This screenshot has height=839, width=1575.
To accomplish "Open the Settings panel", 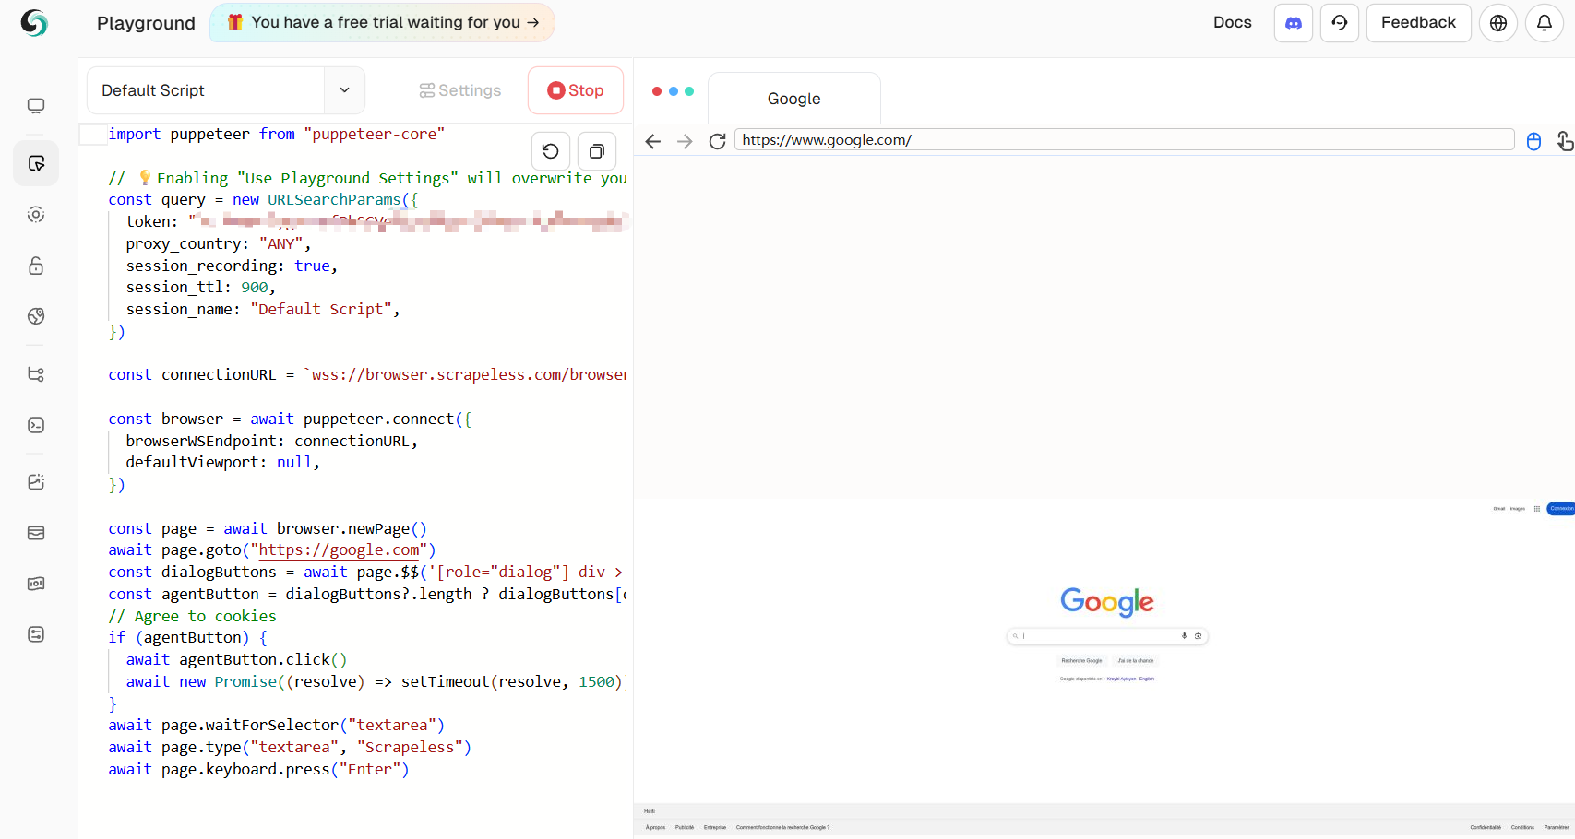I will (x=460, y=90).
